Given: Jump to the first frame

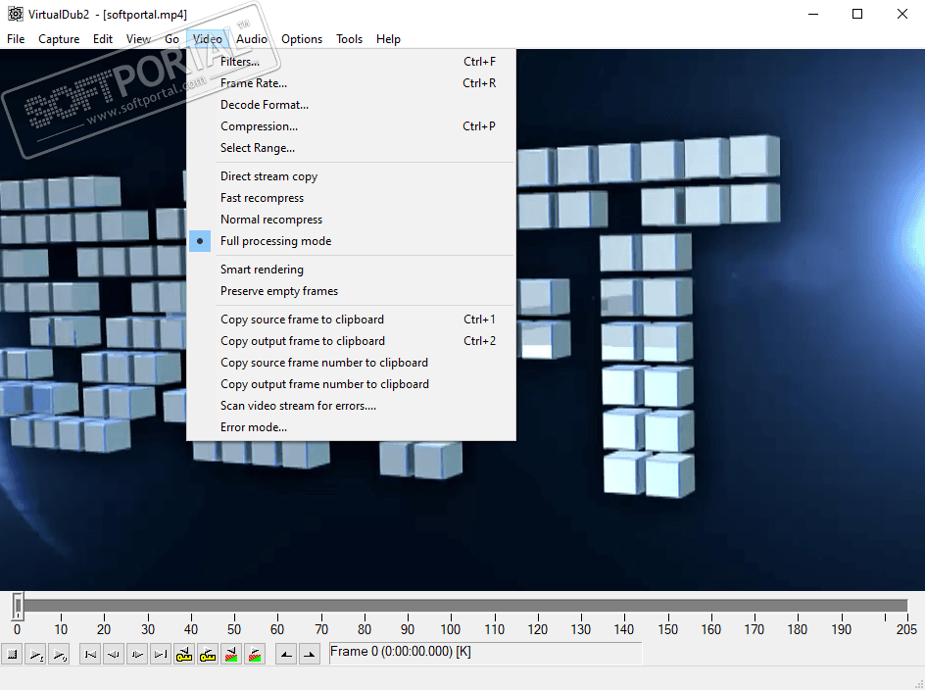Looking at the screenshot, I should click(x=90, y=654).
